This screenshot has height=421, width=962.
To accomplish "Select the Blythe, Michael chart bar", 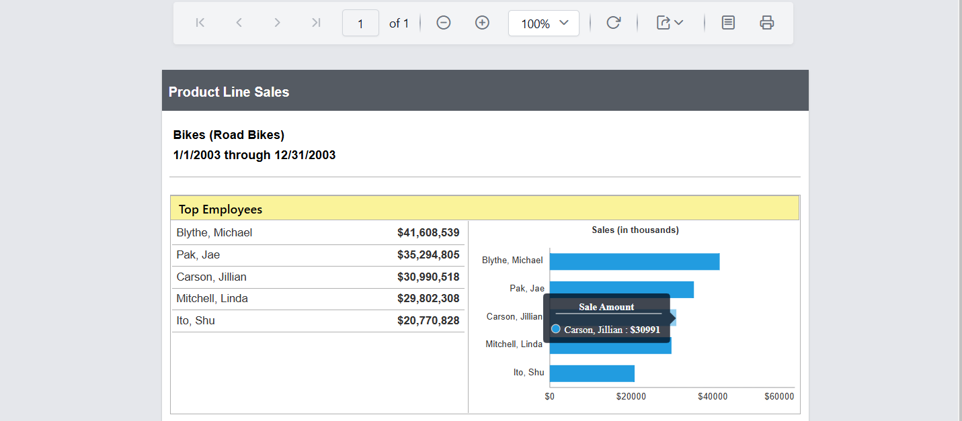I will pos(634,262).
